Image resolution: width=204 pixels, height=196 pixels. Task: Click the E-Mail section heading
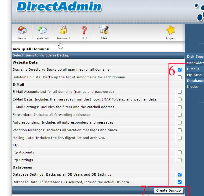click(18, 85)
